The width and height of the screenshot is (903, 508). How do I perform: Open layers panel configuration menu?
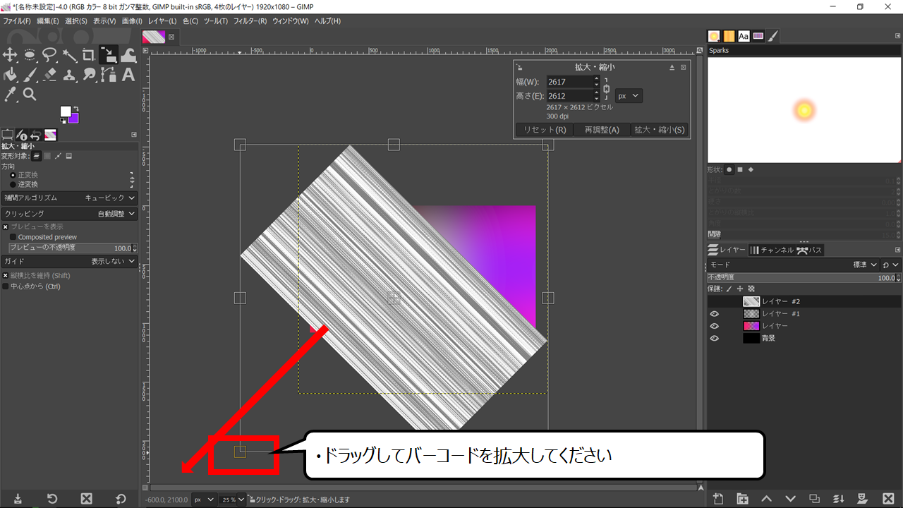click(x=897, y=250)
